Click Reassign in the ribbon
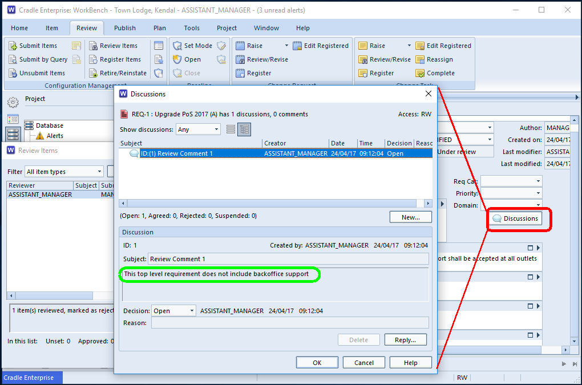This screenshot has height=385, width=582. [x=434, y=59]
